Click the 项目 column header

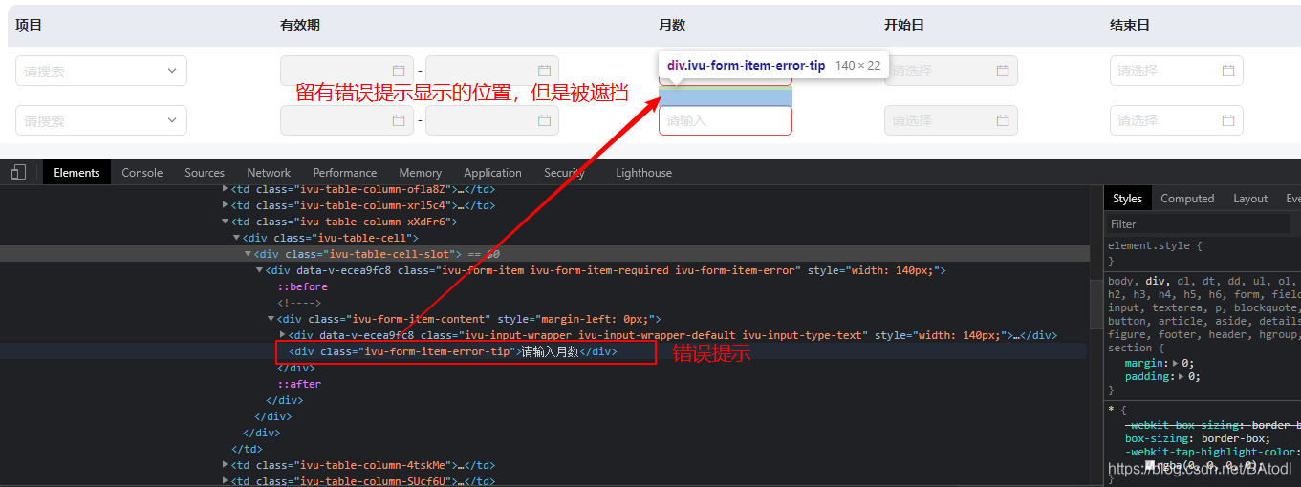[x=29, y=25]
